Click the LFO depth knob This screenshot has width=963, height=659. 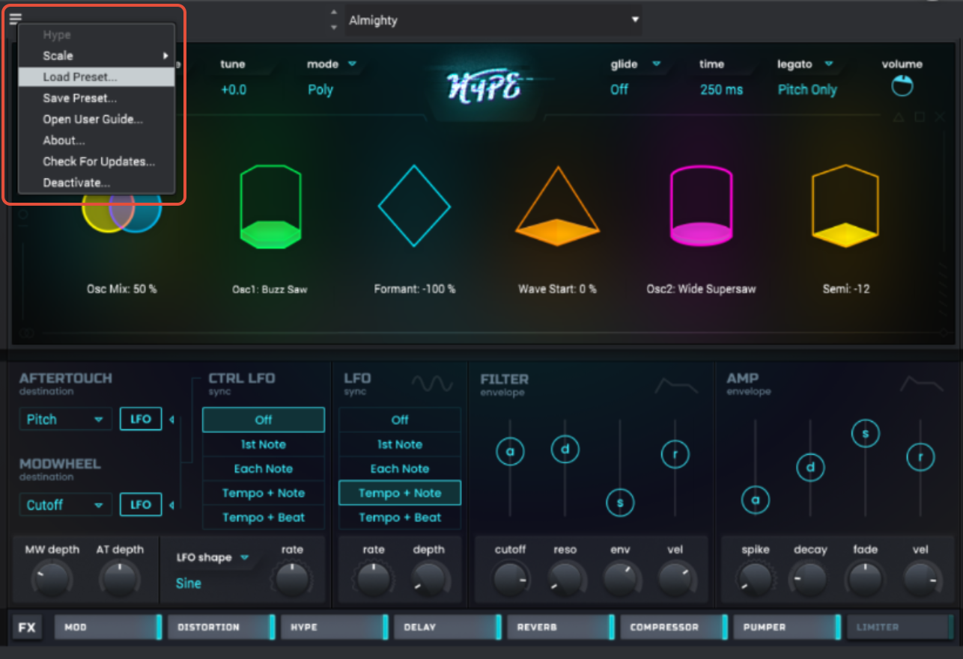pos(429,580)
